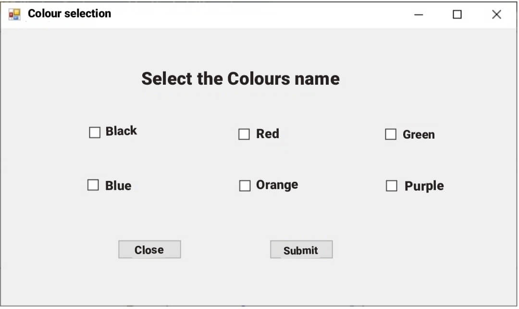Click the Windows Forms application icon
Viewport: 519px width, 309px height.
coord(13,13)
